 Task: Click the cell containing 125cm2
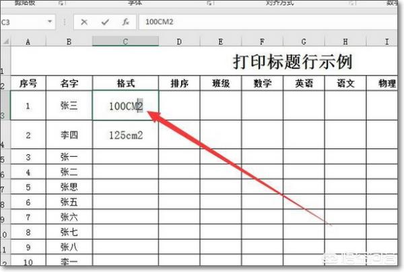tap(125, 135)
